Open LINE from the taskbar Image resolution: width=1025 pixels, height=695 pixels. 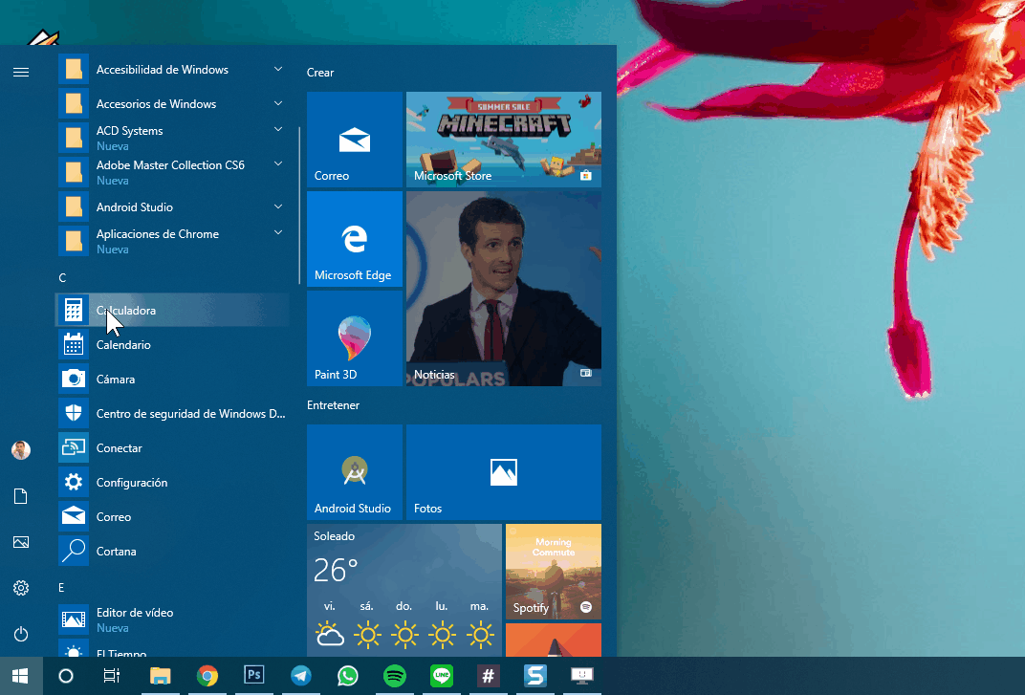(442, 675)
